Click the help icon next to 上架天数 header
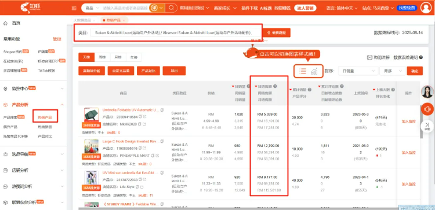The width and height of the screenshot is (435, 210). click(393, 90)
